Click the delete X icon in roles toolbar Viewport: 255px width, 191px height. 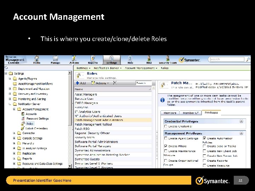[x=115, y=83]
